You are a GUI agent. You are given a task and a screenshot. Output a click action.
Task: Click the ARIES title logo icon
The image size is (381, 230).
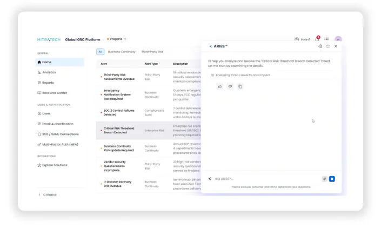coord(210,46)
